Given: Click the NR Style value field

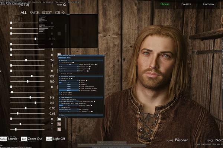Looking at the screenshot, I should click(69, 83).
